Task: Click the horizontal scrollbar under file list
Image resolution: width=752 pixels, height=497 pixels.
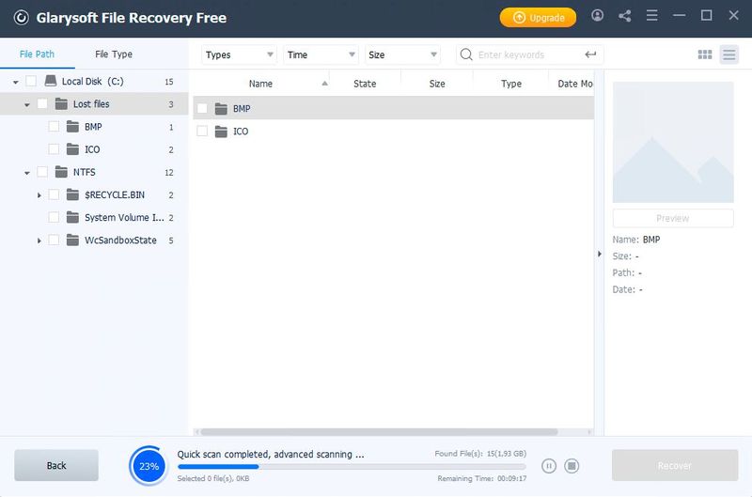Action: 379,432
